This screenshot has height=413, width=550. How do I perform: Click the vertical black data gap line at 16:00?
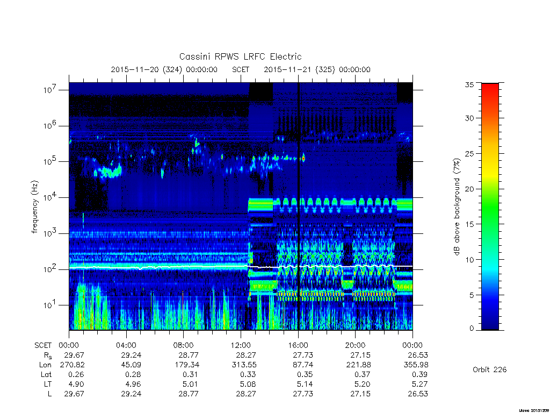[x=299, y=206]
